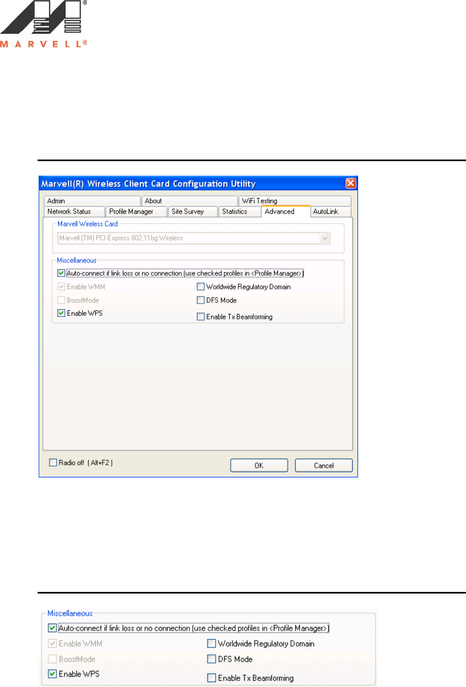Go to the Network Status tab
The image size is (466, 687).
74,212
